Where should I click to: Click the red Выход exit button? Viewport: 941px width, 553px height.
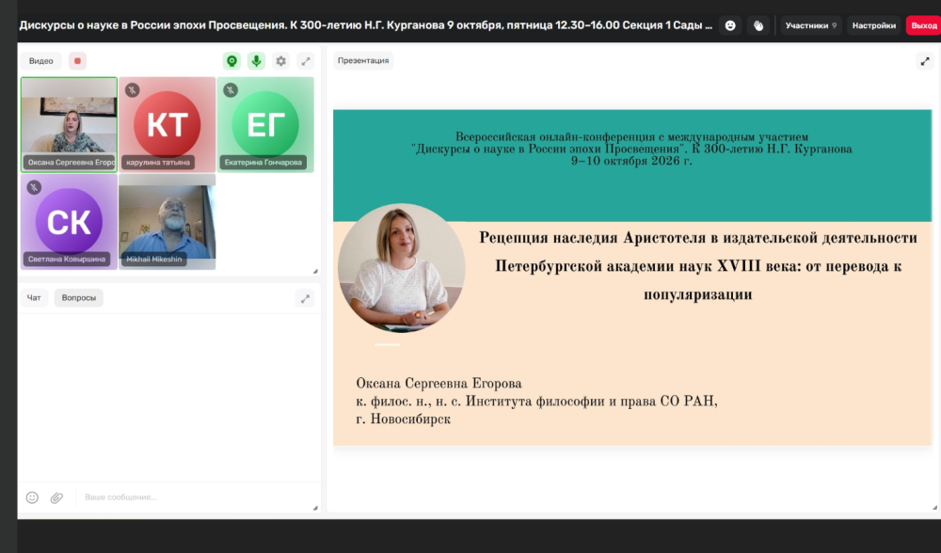click(x=924, y=25)
